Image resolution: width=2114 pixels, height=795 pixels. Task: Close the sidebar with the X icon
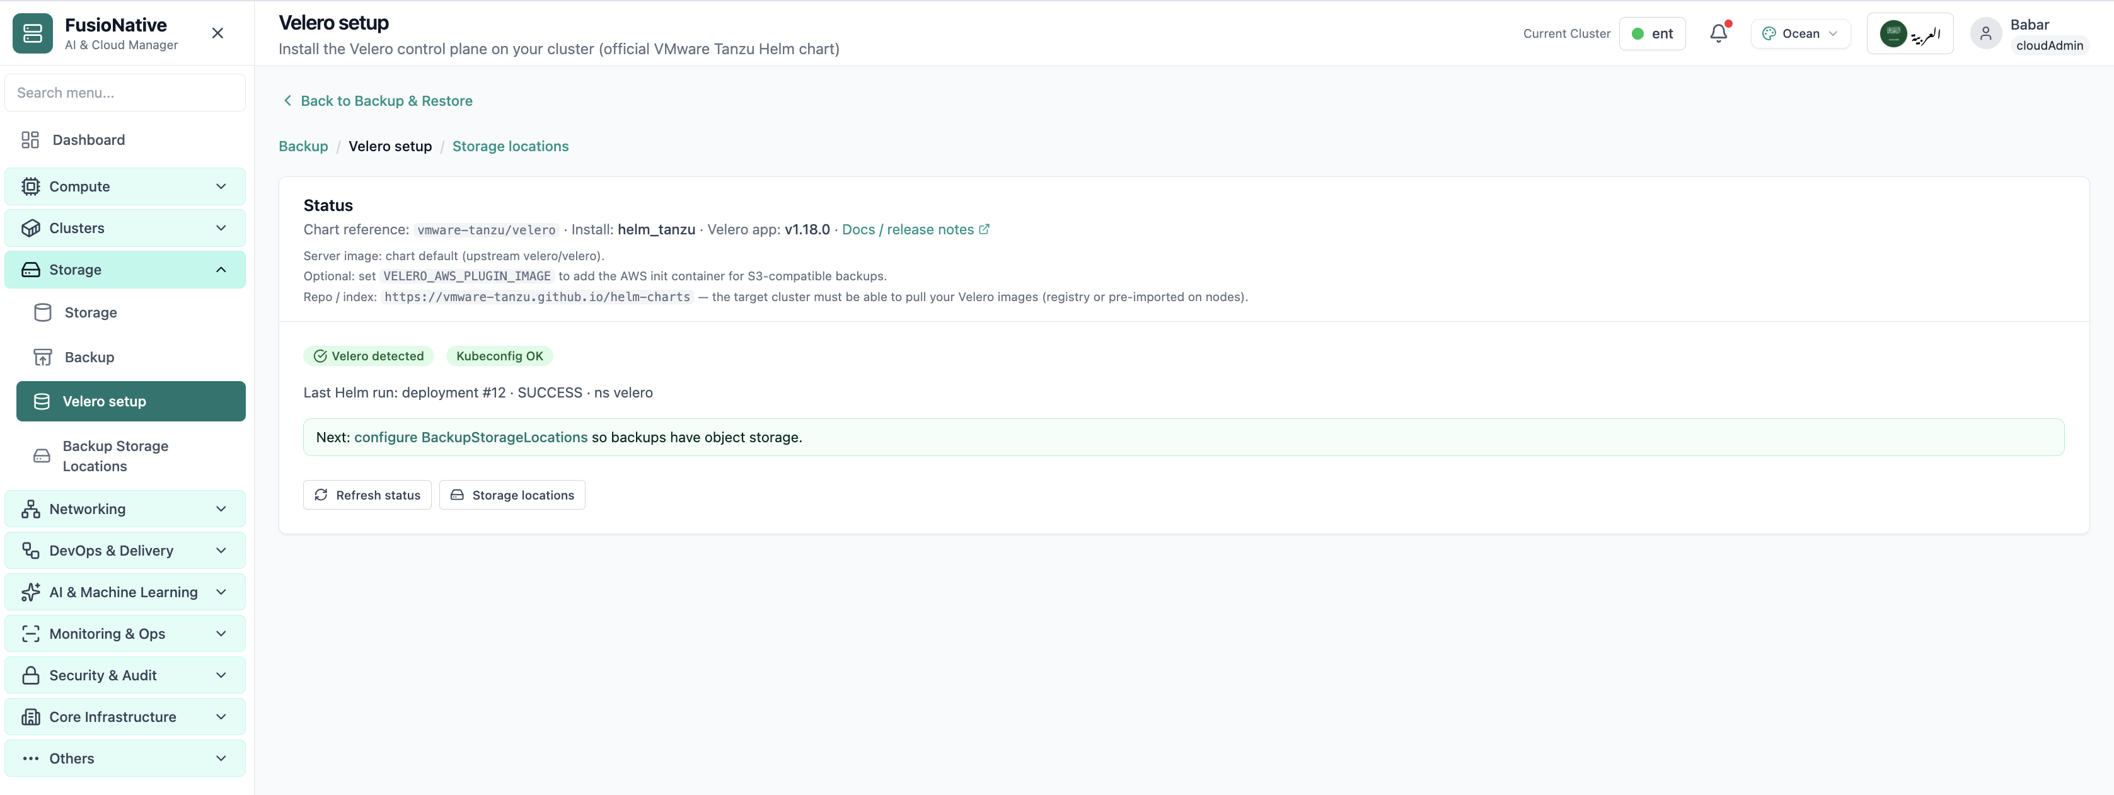tap(217, 33)
